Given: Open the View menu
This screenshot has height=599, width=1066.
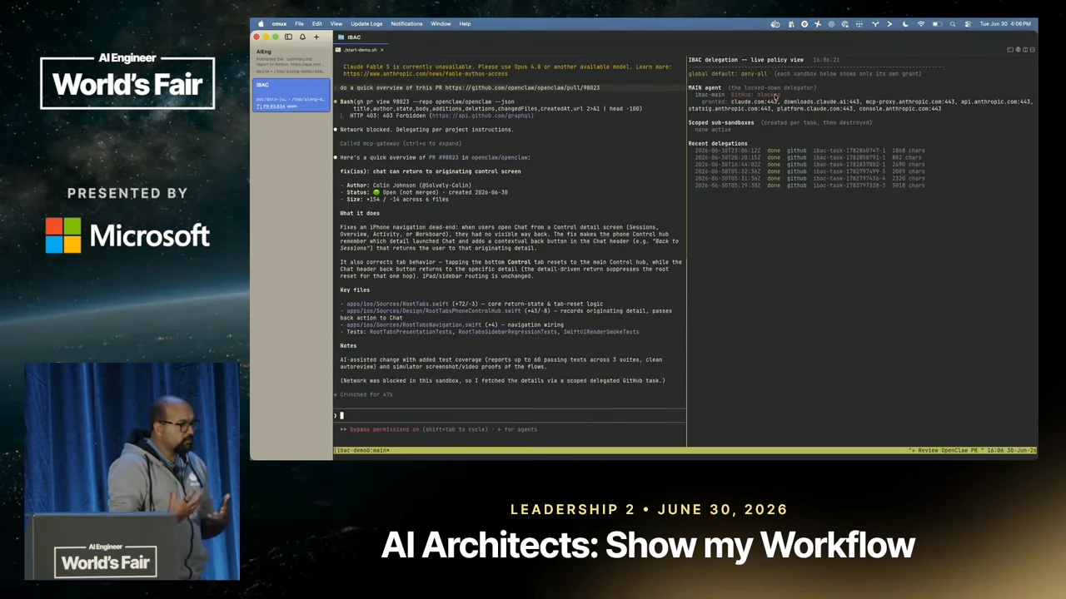Looking at the screenshot, I should (x=336, y=23).
